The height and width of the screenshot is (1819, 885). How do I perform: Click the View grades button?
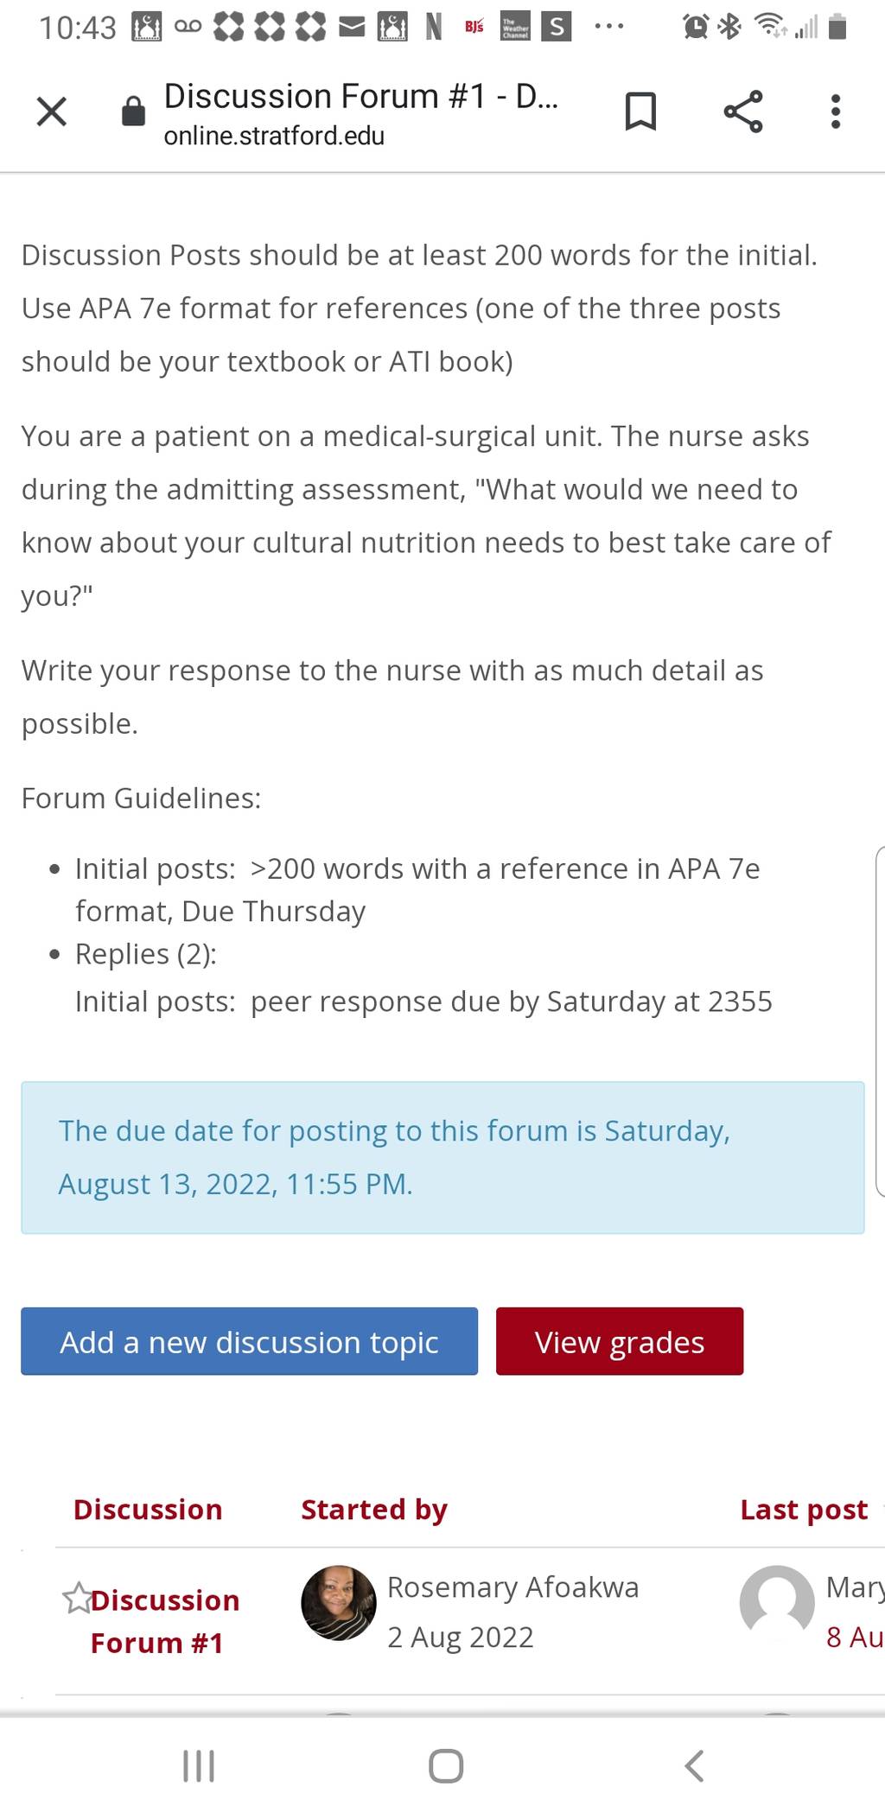coord(620,1341)
